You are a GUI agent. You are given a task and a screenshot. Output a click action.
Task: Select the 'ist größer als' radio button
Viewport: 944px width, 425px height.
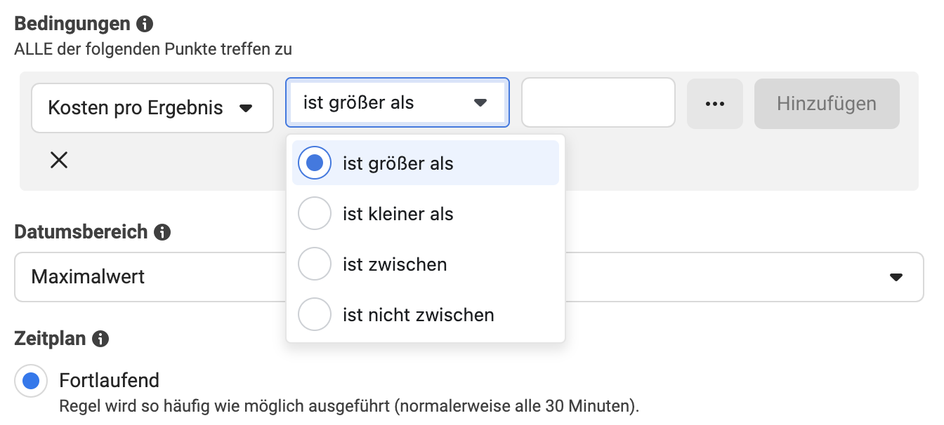click(x=315, y=163)
